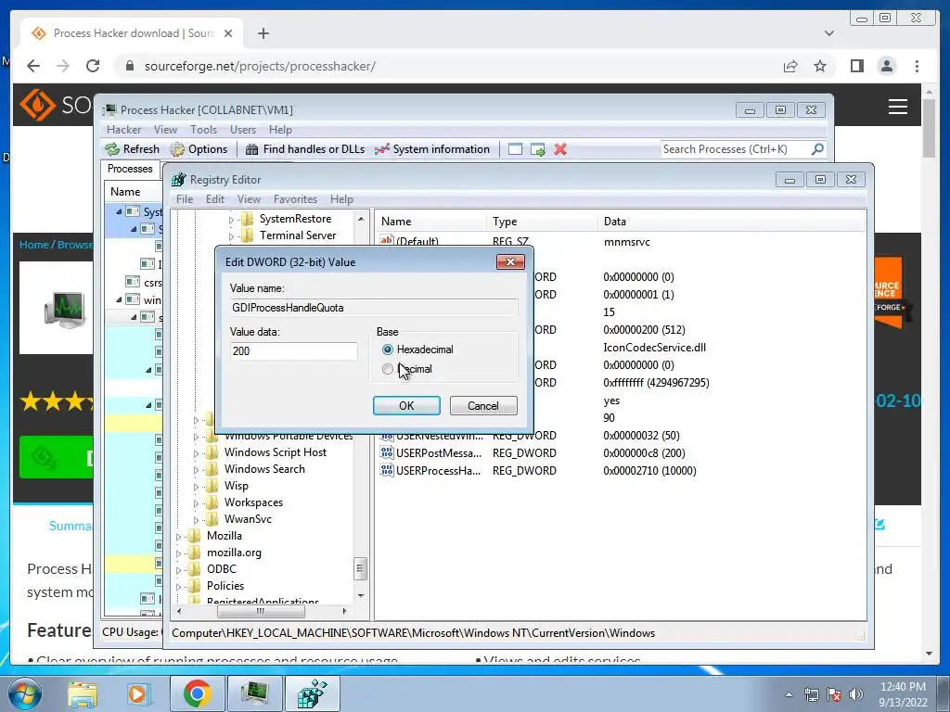Expand the Terminal Server registry key
This screenshot has height=712, width=950.
pyautogui.click(x=231, y=236)
